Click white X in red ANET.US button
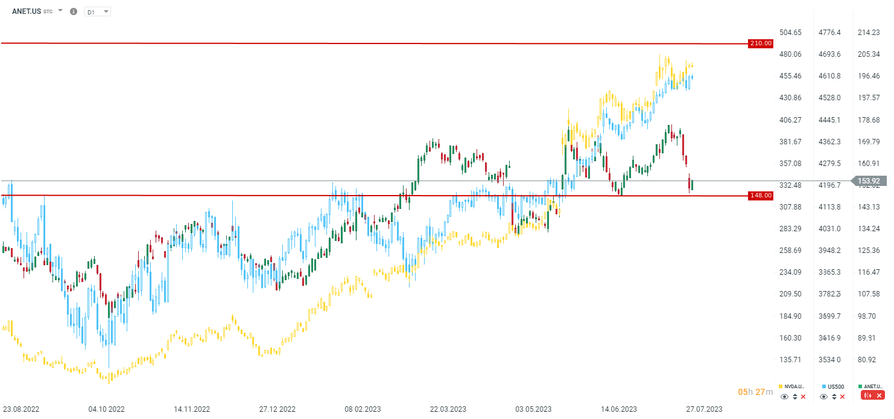894x419 pixels. [x=880, y=395]
